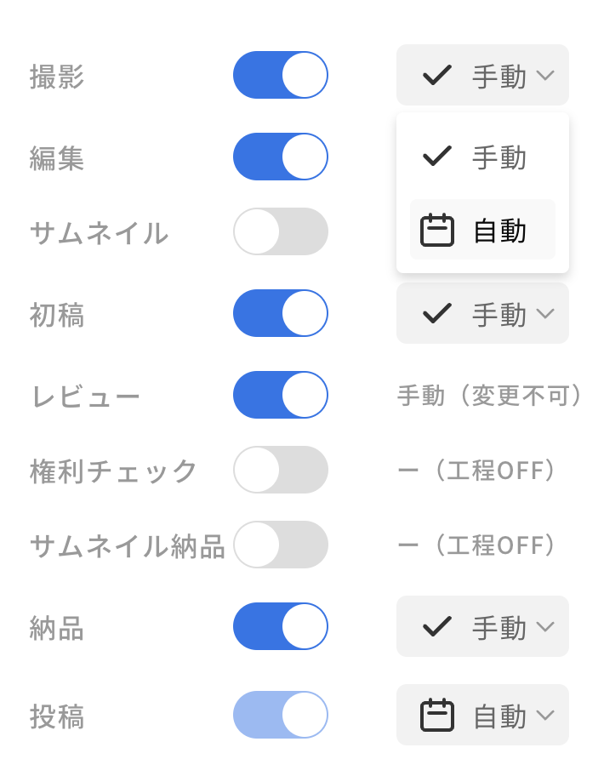
Task: Turn on サムネイル納品 switch
Action: click(280, 545)
